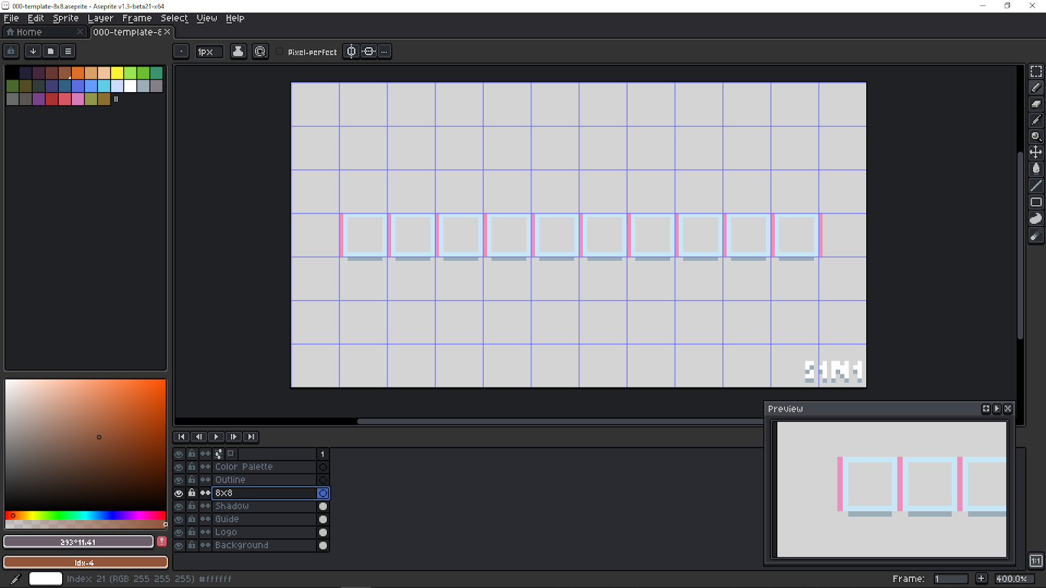Click the hue rainbow slider bar

(x=86, y=515)
